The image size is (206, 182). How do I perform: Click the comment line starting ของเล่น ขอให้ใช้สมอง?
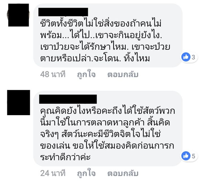(107, 145)
